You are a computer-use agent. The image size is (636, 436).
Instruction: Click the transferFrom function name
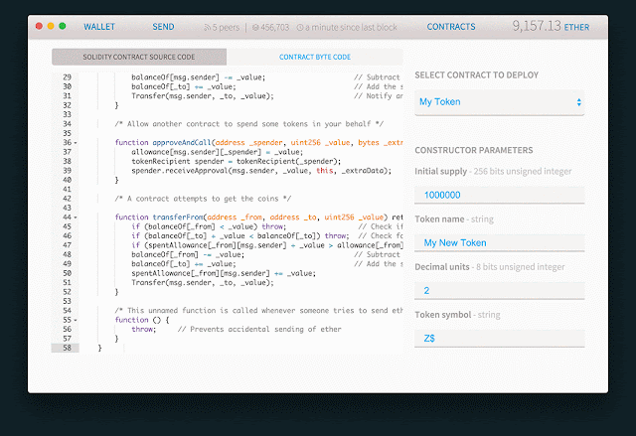point(178,218)
